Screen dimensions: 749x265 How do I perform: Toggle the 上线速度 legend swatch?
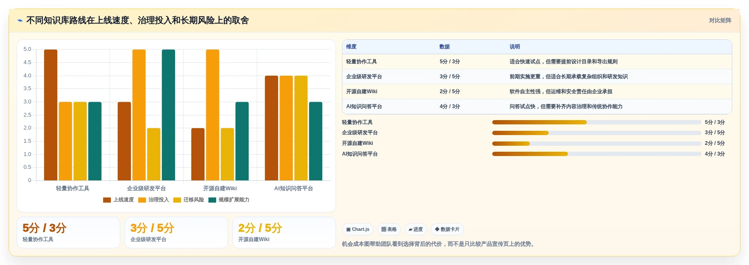pos(107,200)
